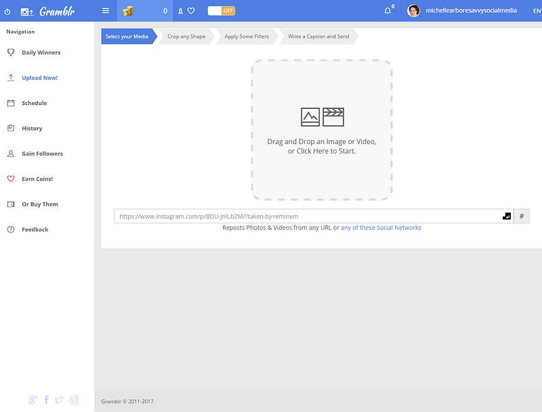This screenshot has height=412, width=542.
Task: Click the History icon
Action: point(11,128)
